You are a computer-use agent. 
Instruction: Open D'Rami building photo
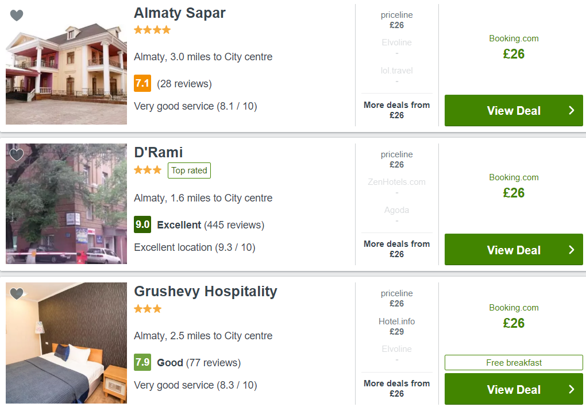click(x=66, y=203)
